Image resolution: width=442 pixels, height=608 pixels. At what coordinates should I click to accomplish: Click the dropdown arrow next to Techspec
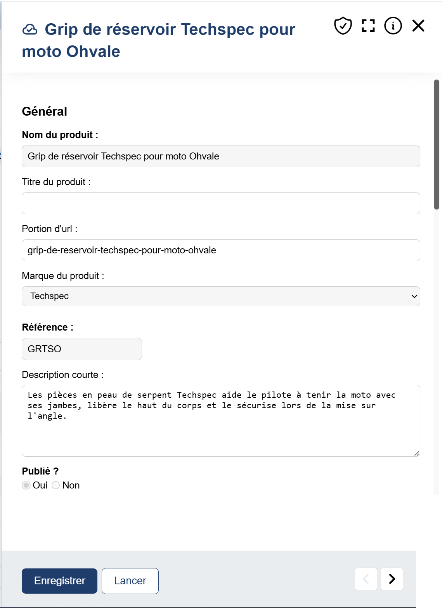pyautogui.click(x=414, y=296)
